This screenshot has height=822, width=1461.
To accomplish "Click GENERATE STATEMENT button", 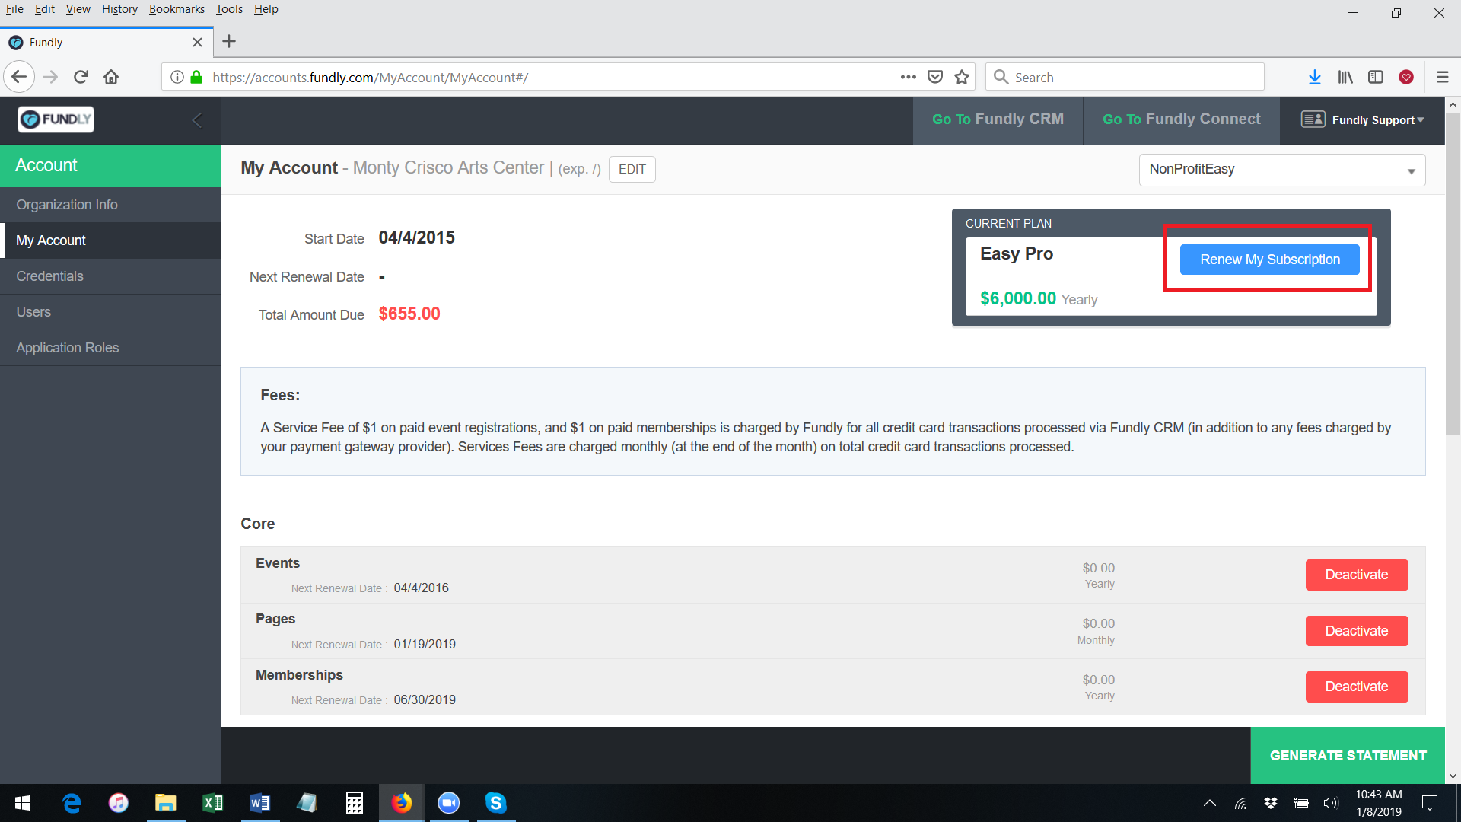I will click(1348, 756).
